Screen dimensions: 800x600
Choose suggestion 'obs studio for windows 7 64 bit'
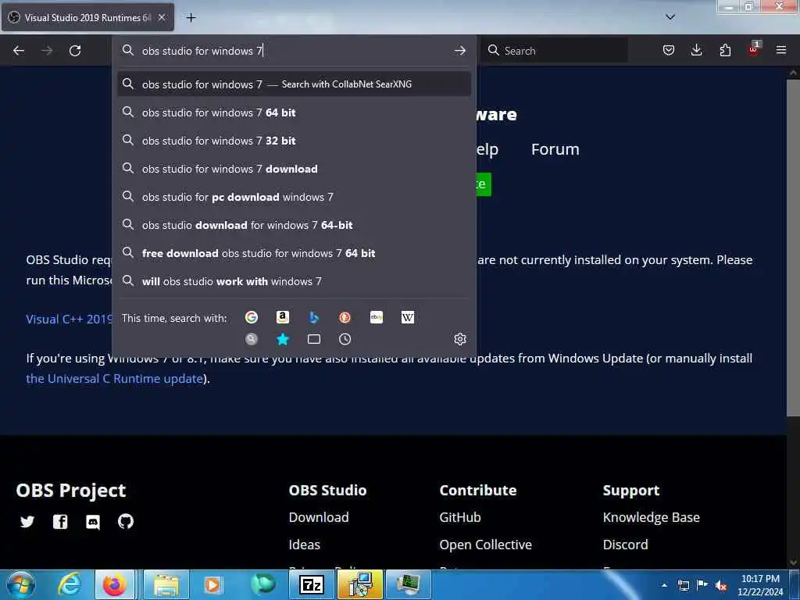pyautogui.click(x=294, y=112)
